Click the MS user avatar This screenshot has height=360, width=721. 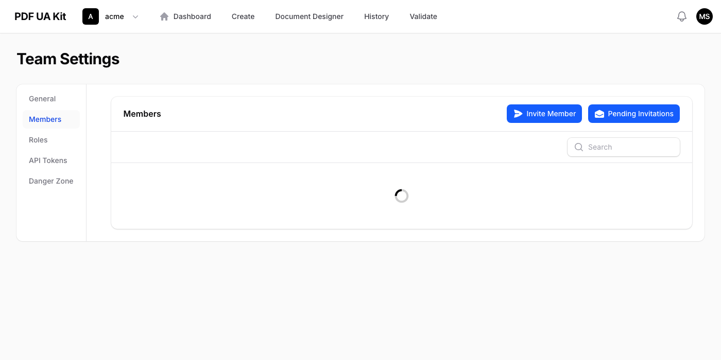click(x=704, y=16)
